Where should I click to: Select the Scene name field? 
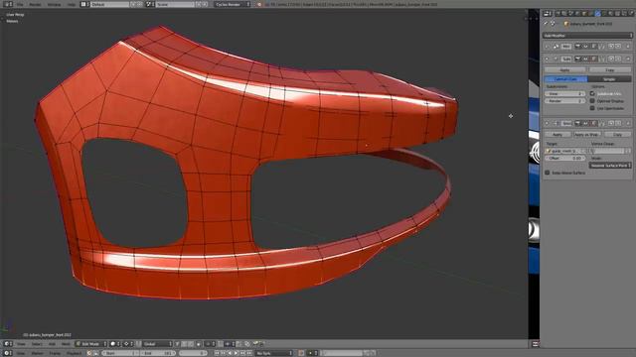[175, 4]
